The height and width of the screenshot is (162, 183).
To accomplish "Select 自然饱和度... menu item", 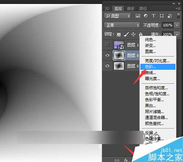I will 158,88.
